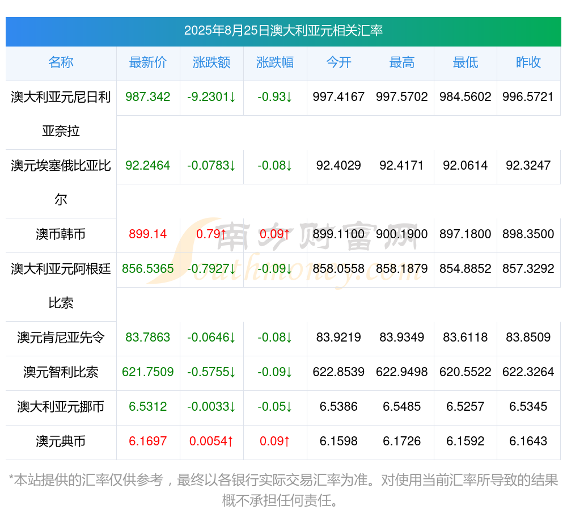The width and height of the screenshot is (567, 518).
Task: Click change amount -0.0783↓
Action: tap(211, 166)
